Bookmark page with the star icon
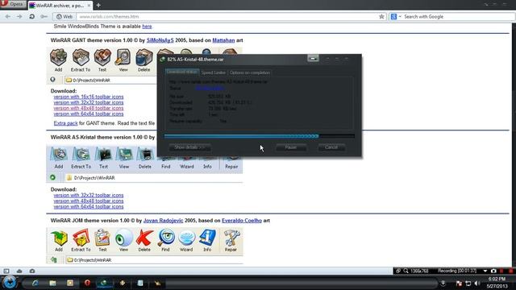 point(381,16)
